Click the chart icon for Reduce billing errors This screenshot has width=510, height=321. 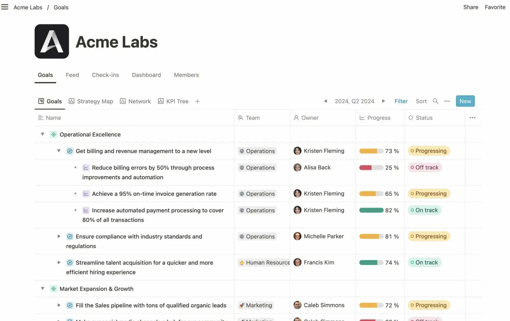(86, 168)
